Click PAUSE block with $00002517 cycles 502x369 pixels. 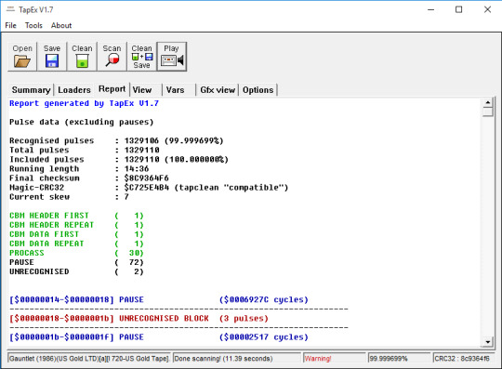coord(159,337)
